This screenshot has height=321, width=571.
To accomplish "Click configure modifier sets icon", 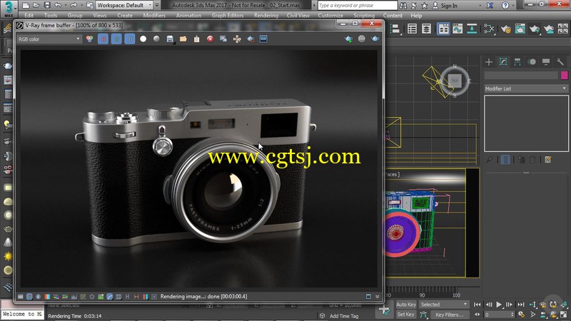I will (x=547, y=160).
